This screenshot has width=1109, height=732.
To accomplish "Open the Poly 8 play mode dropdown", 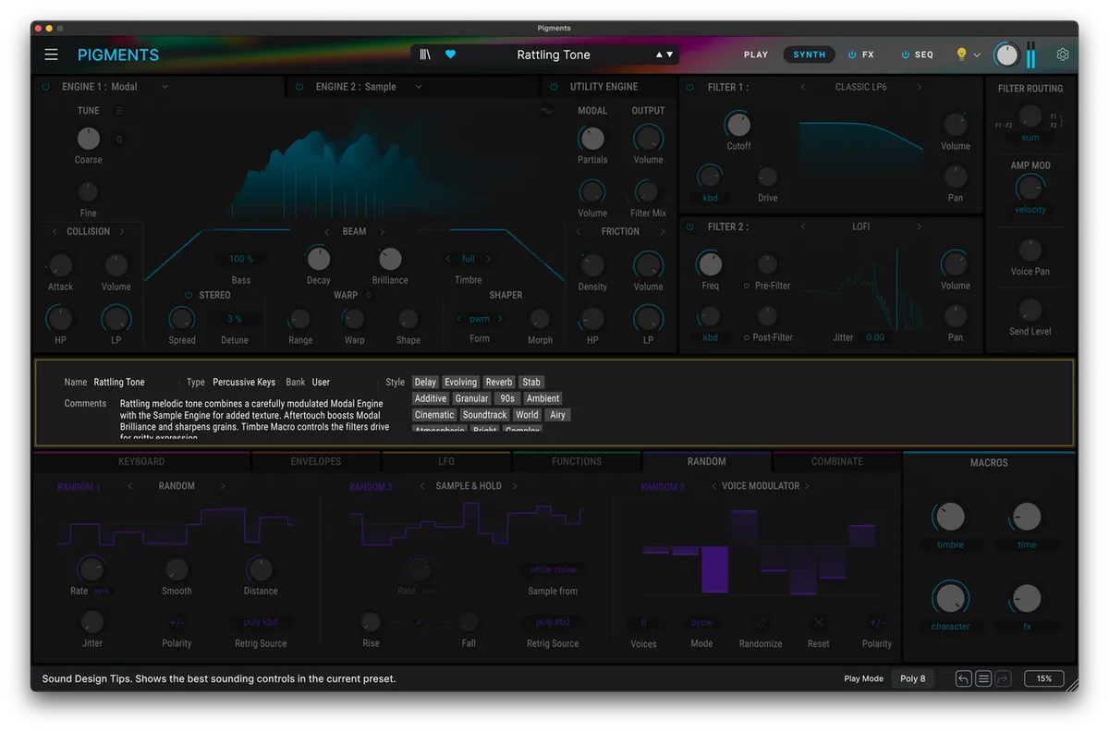I will point(913,678).
